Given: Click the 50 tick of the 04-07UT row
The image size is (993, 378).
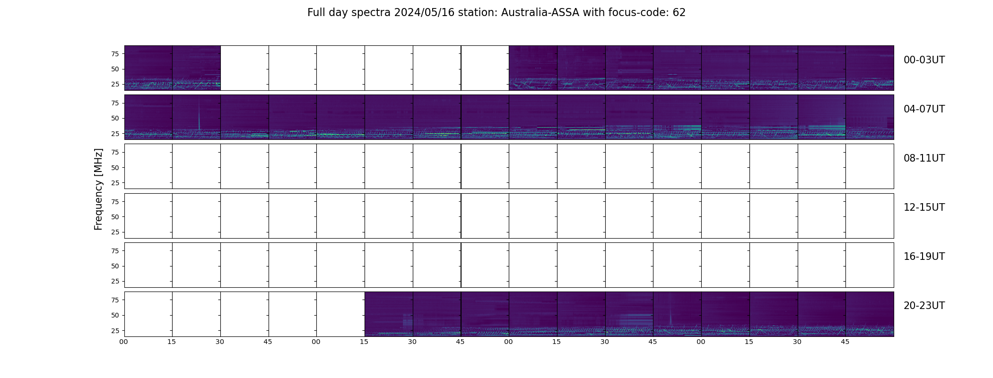Looking at the screenshot, I should tap(115, 118).
